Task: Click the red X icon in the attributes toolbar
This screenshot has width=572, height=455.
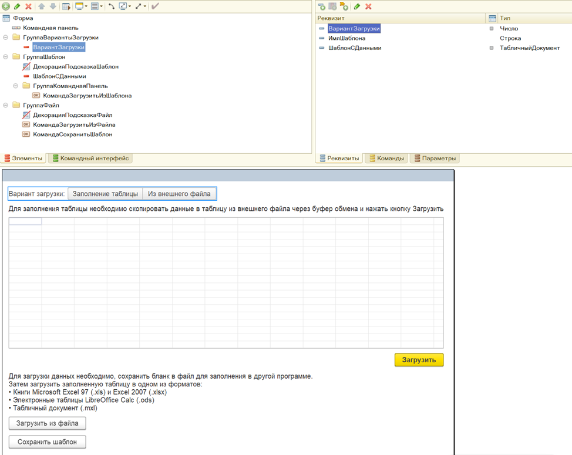Action: 368,6
